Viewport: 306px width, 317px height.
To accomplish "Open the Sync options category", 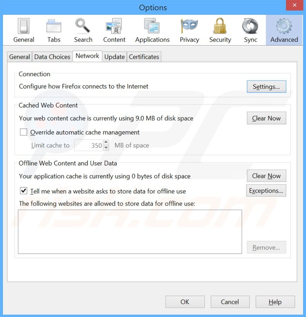I will coord(250,30).
